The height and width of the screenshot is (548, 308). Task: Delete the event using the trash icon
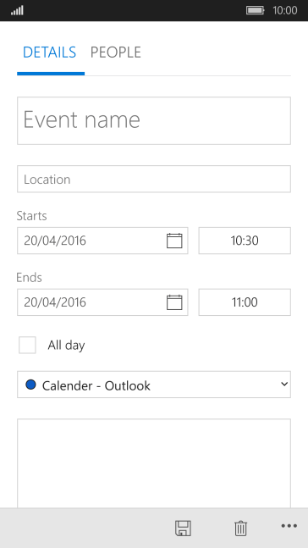pos(240,528)
